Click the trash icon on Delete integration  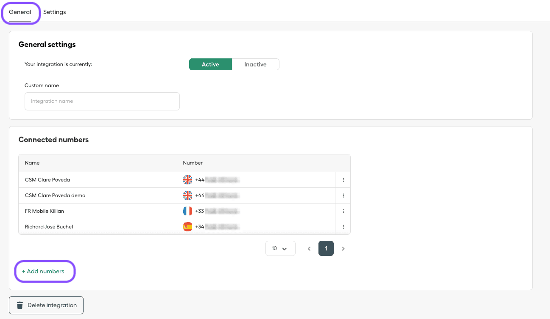[x=20, y=305]
